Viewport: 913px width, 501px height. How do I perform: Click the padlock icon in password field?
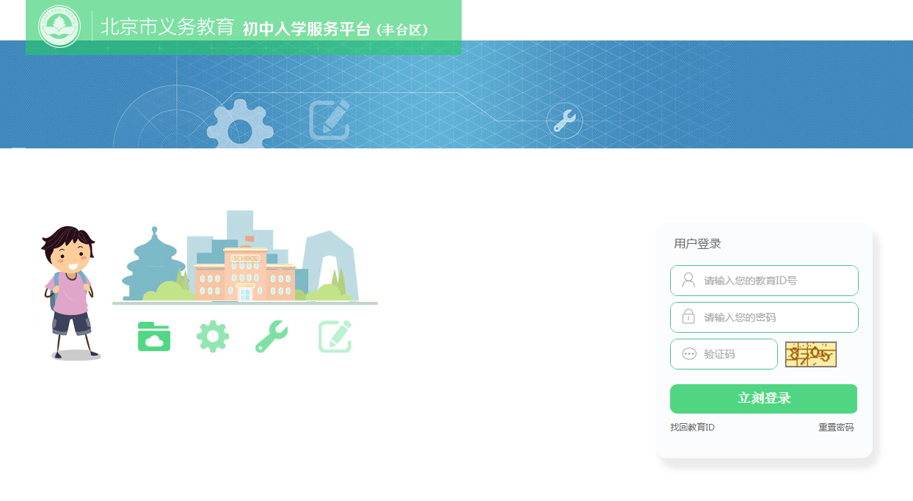[x=688, y=317]
